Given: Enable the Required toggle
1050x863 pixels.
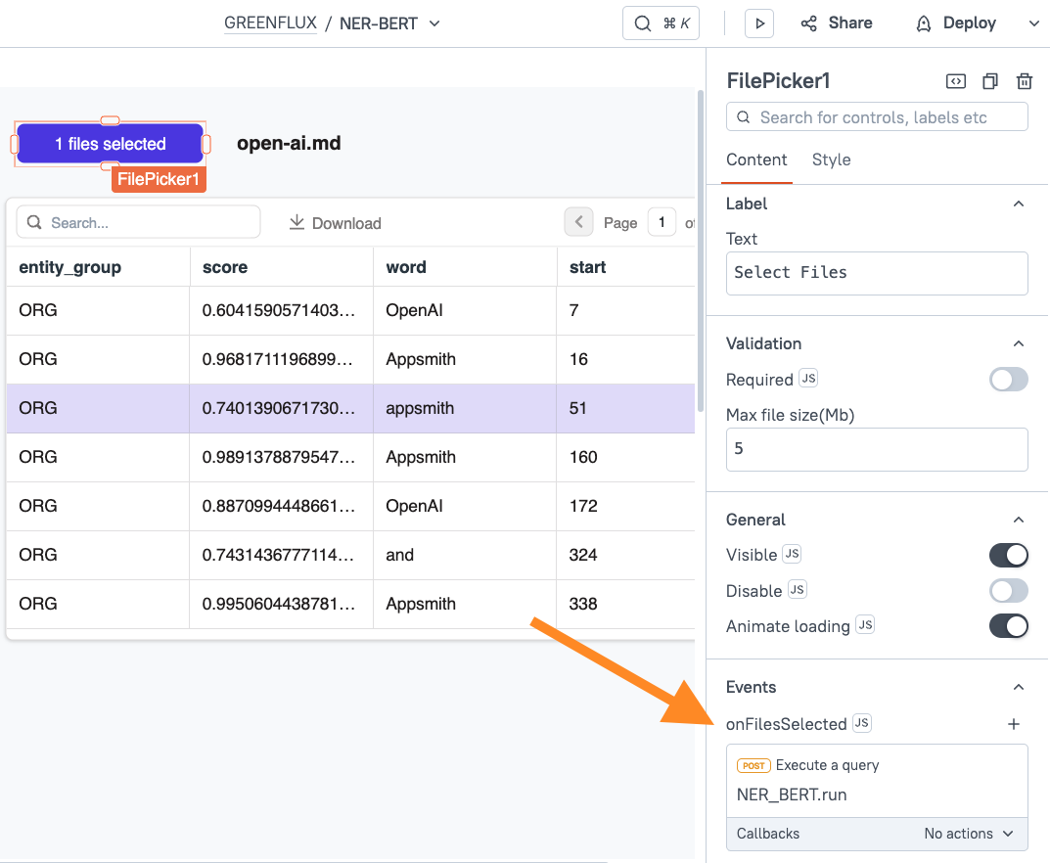Looking at the screenshot, I should [1008, 380].
